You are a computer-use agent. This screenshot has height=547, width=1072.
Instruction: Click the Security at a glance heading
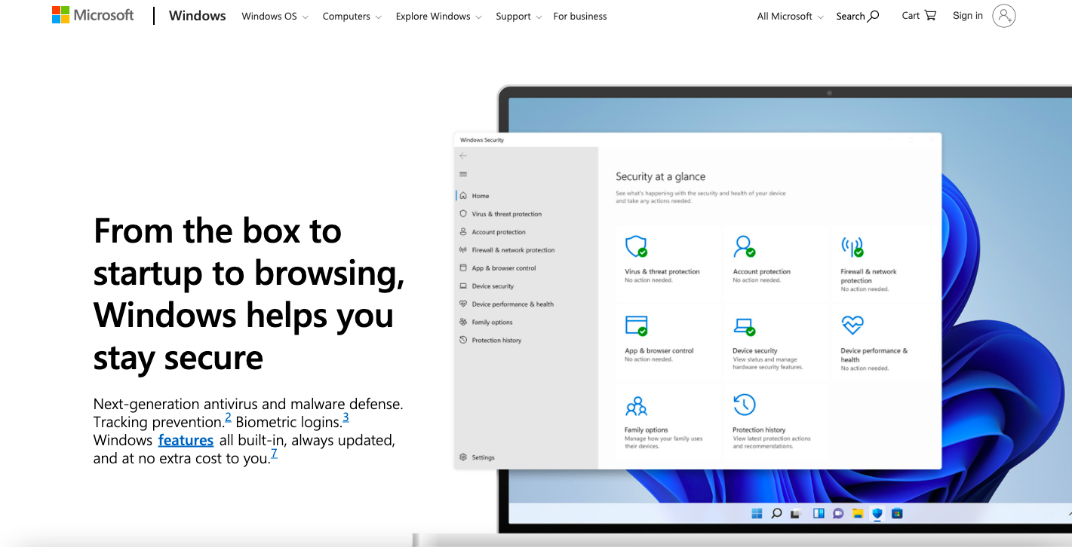point(660,176)
